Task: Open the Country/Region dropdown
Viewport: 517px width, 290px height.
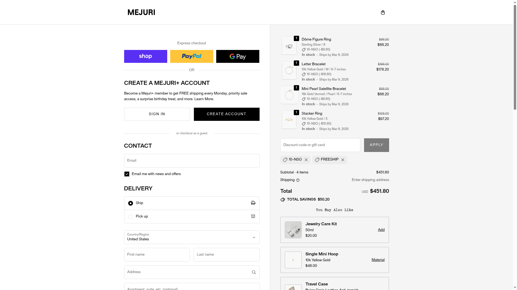Action: click(x=191, y=237)
